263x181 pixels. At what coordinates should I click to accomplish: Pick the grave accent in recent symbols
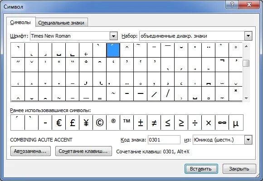point(32,122)
